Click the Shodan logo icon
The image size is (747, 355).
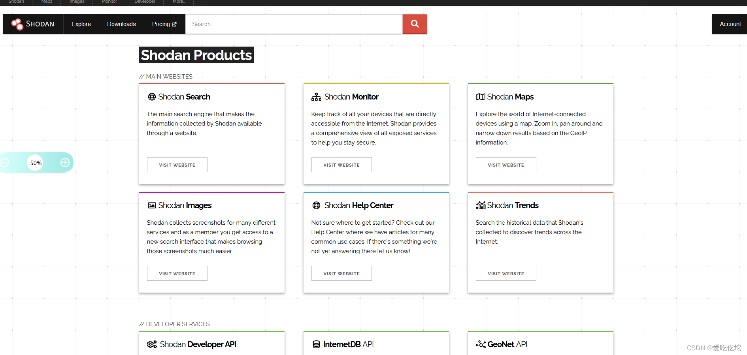click(17, 24)
